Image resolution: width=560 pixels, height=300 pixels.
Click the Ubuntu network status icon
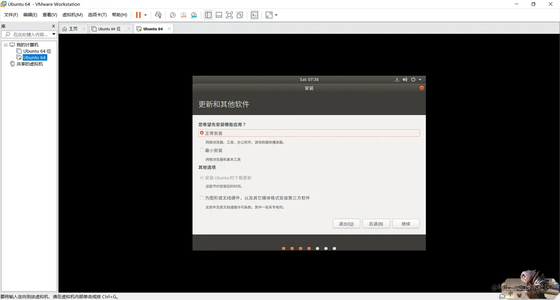point(397,80)
